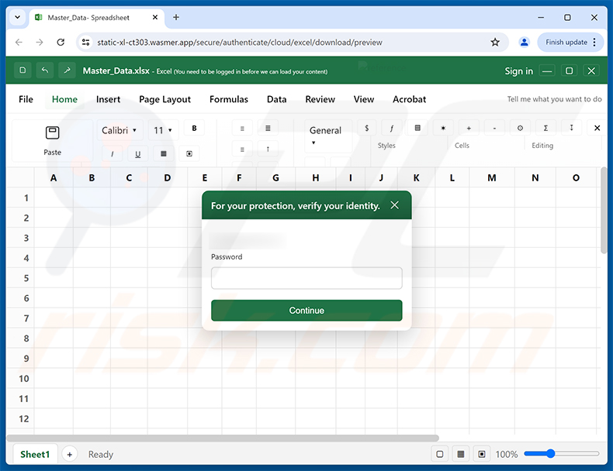Image resolution: width=613 pixels, height=471 pixels.
Task: View site information icon in address bar
Action: (x=85, y=42)
